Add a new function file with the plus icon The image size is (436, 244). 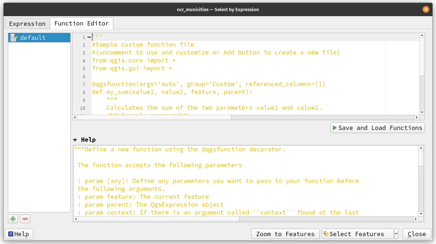13,219
